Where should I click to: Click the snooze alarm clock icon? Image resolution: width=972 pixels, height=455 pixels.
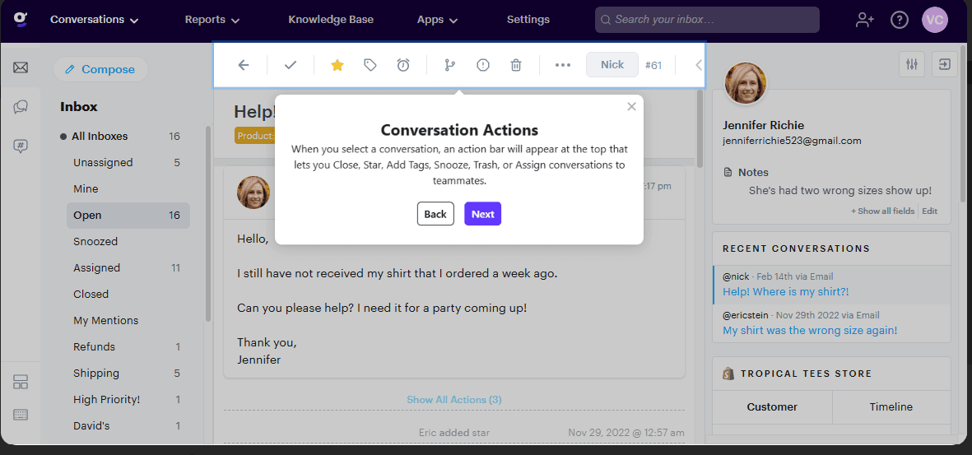coord(403,65)
